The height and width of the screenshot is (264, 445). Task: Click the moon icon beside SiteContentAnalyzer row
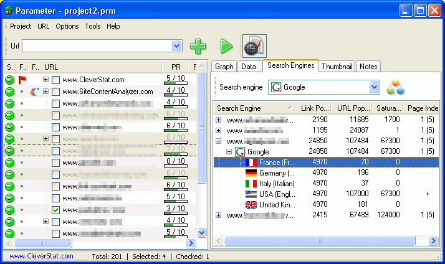click(34, 92)
